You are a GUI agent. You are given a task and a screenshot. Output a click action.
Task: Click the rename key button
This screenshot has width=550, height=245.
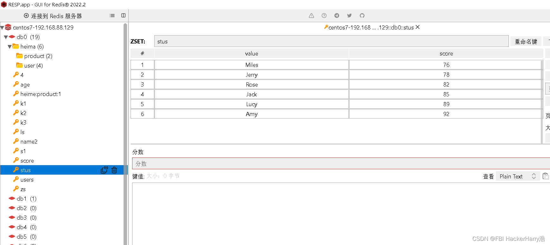(x=526, y=42)
